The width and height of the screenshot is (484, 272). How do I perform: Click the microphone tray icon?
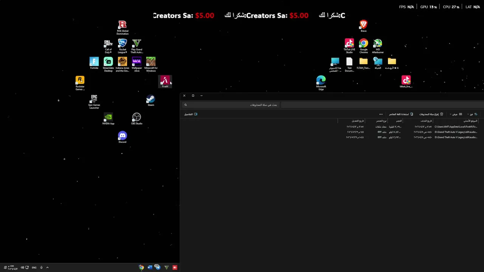(41, 267)
